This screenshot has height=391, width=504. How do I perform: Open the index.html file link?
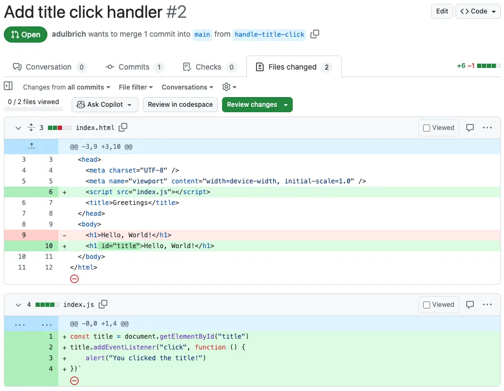(95, 128)
